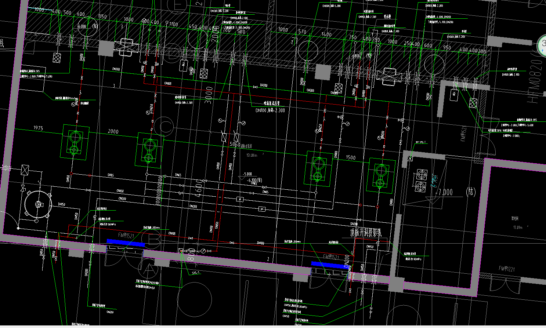Screen dimensions: 546x328
Task: Pick the pump symbol between 1975 and 2000 dimensions
Action: [x=75, y=142]
